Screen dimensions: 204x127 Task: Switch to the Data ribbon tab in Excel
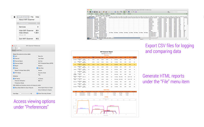pos(124,14)
